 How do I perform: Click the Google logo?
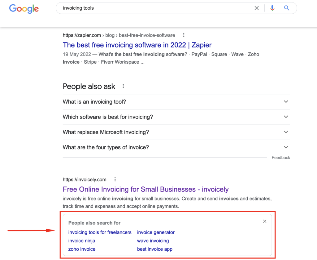coord(24,8)
